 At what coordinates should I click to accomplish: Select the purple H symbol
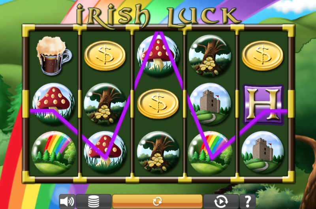263,104
